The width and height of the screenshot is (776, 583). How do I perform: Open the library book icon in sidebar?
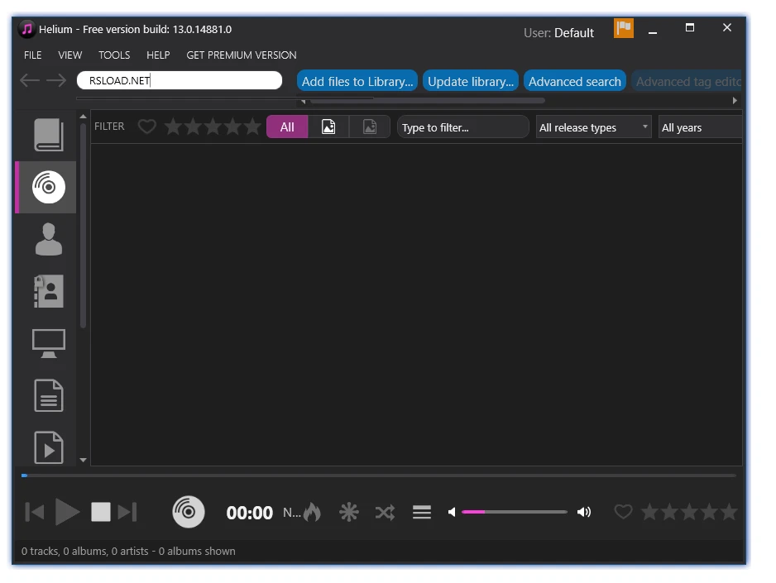click(48, 135)
